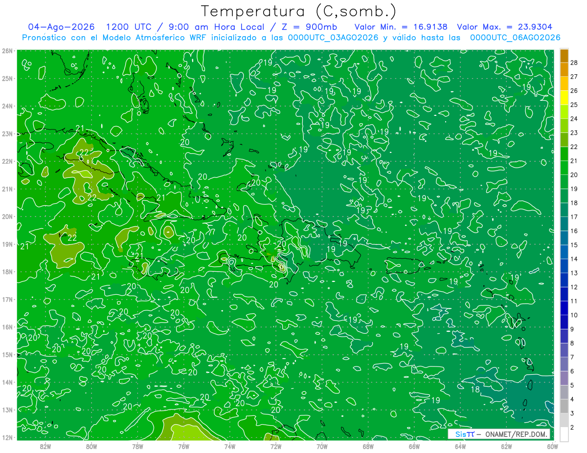Click the 17N latitude axis label
Viewport: 587px width, 453px height.
7,300
